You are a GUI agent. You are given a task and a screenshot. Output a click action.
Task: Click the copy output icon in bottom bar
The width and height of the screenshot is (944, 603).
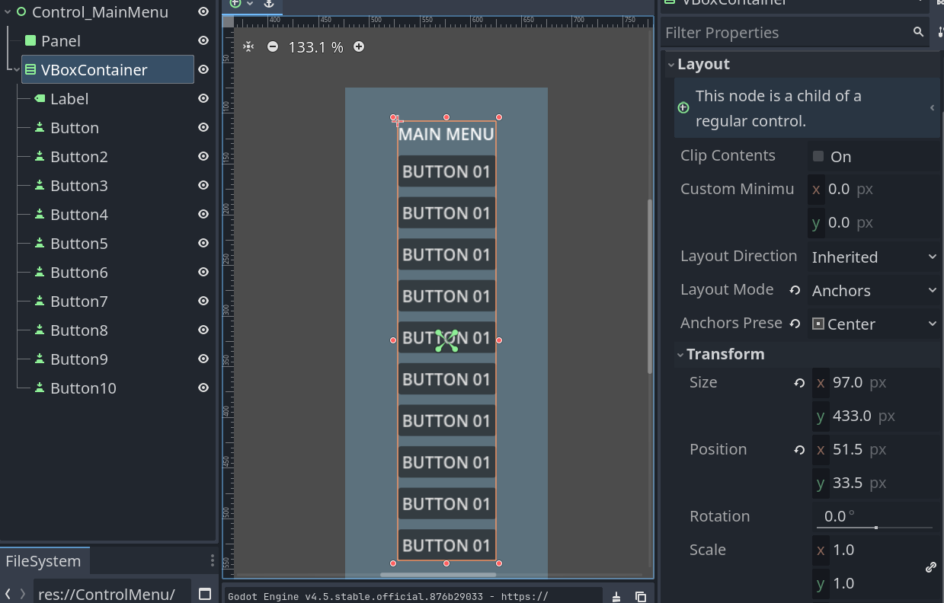tap(641, 596)
